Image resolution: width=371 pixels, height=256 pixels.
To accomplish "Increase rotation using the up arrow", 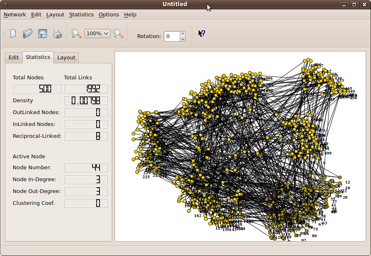I will (183, 34).
